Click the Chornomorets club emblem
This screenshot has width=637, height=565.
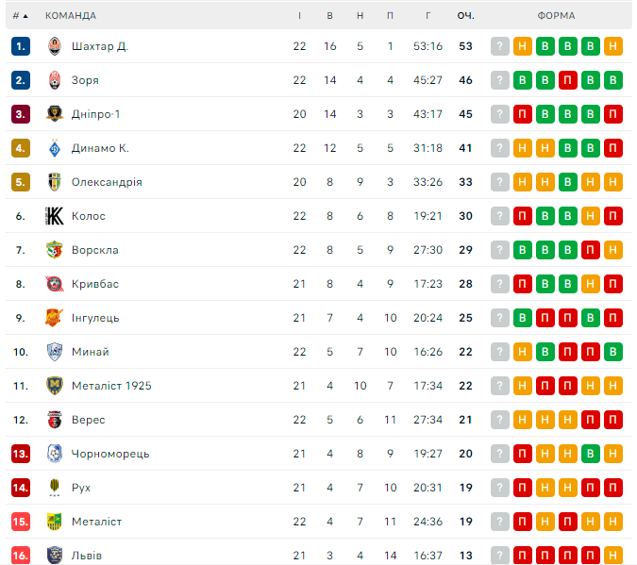point(54,454)
